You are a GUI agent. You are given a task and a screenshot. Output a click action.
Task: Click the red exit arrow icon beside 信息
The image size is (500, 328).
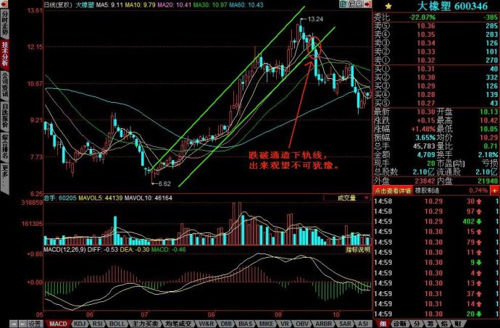[367, 4]
